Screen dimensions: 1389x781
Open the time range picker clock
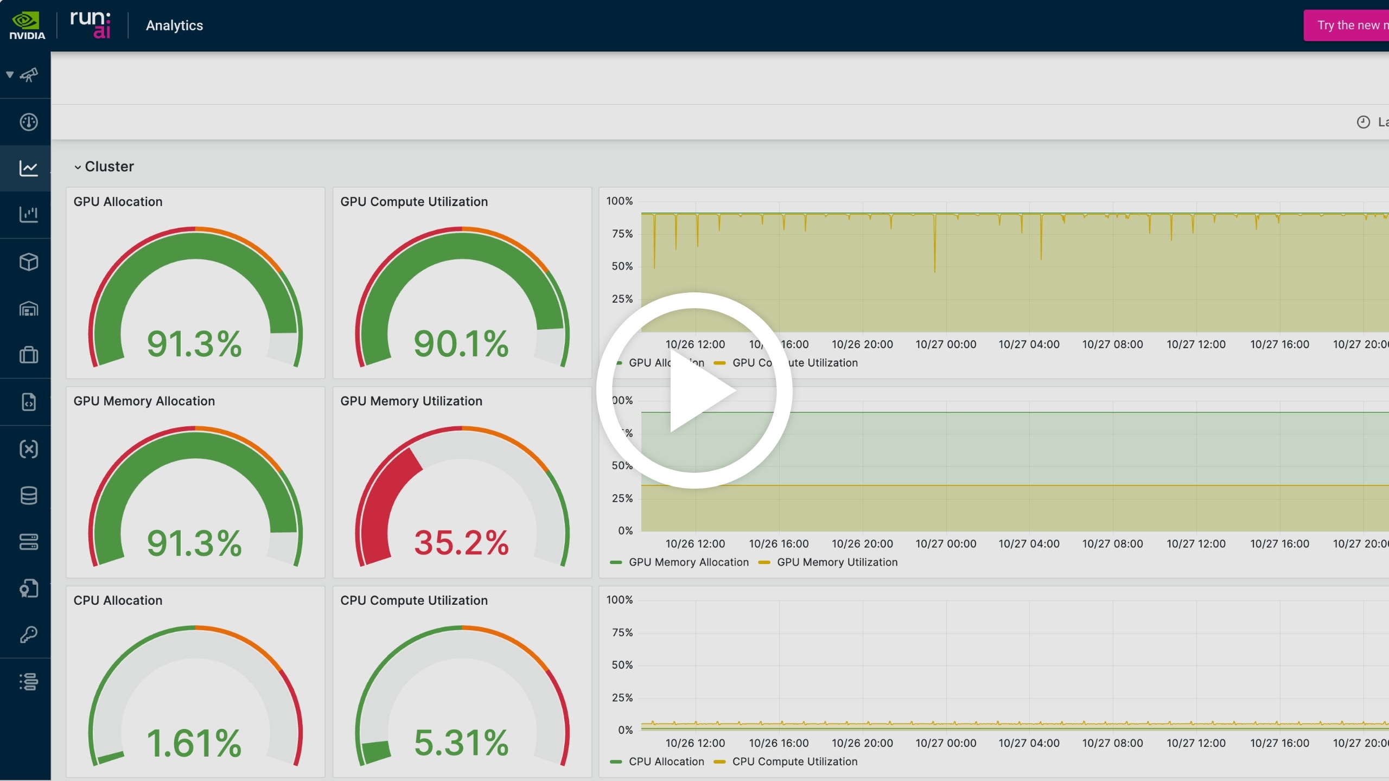(1363, 122)
